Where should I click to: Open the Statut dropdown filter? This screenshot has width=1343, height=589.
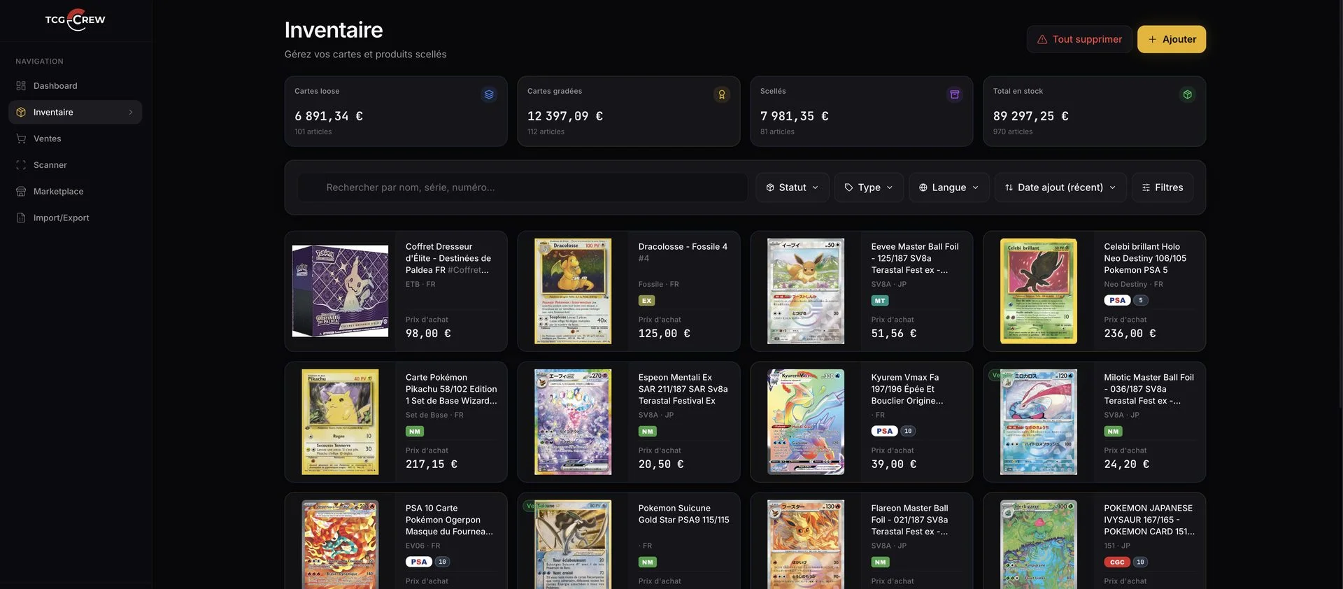[793, 187]
